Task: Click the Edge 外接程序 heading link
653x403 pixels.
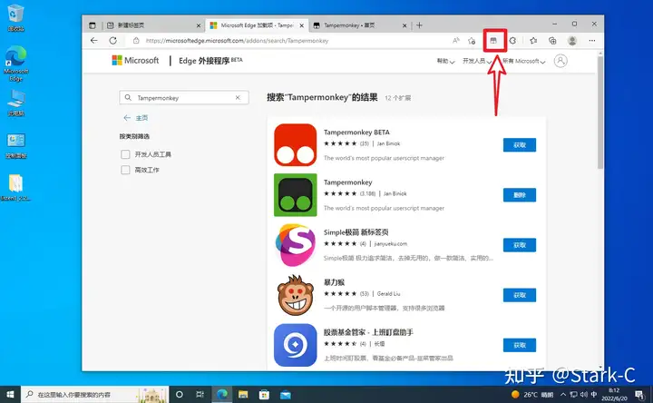Action: coord(210,61)
